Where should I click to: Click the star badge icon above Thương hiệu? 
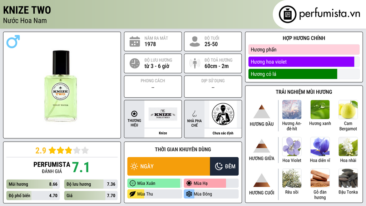click(134, 114)
